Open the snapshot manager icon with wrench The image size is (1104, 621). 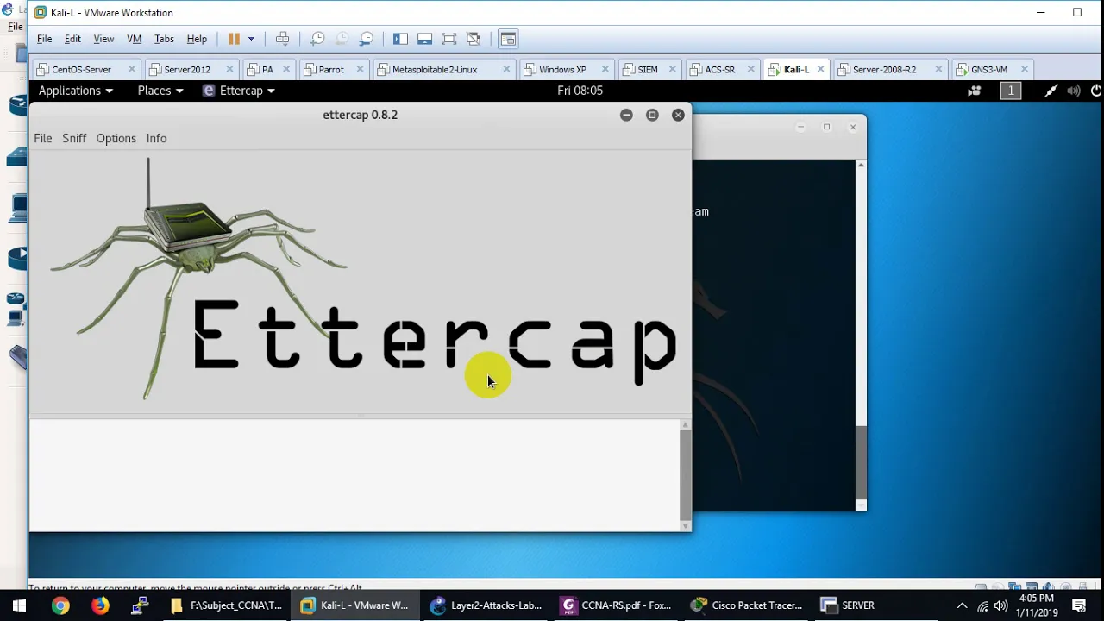[x=367, y=39]
